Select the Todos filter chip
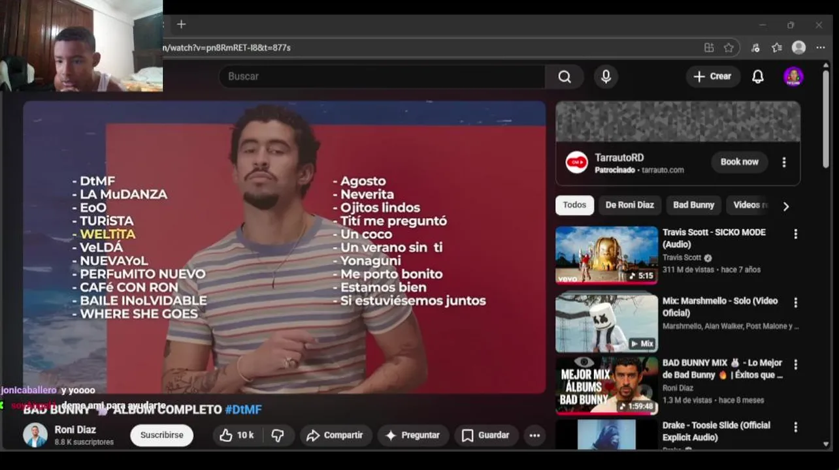 click(x=574, y=205)
